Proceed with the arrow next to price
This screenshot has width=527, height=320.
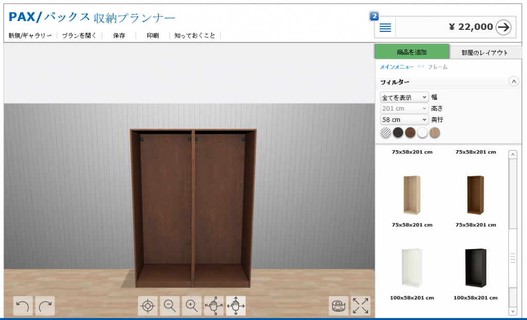503,27
